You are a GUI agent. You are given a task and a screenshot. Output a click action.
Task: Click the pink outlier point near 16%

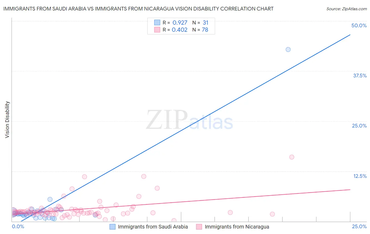(292, 157)
